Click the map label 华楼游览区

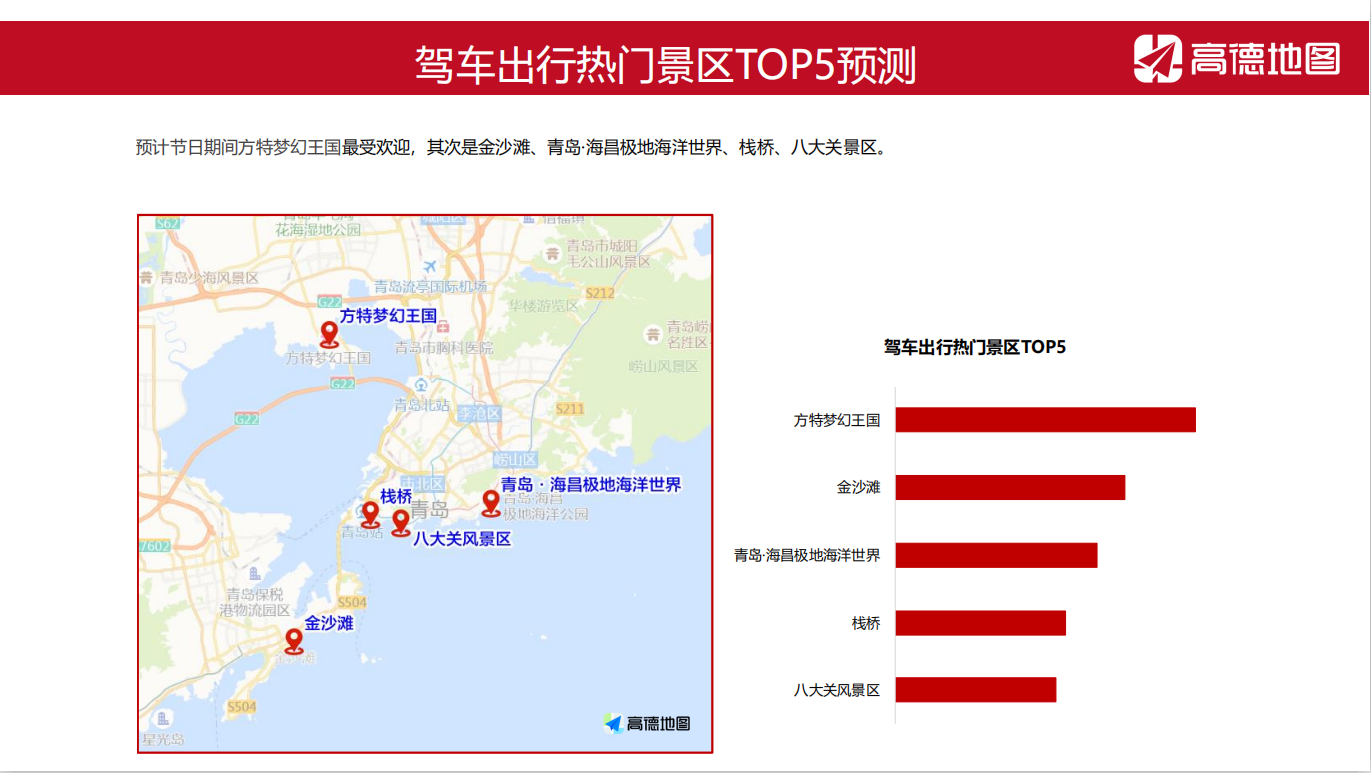pos(543,305)
